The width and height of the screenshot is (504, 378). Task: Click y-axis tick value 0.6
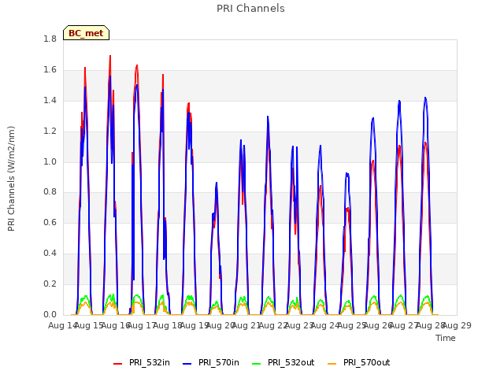[50, 222]
